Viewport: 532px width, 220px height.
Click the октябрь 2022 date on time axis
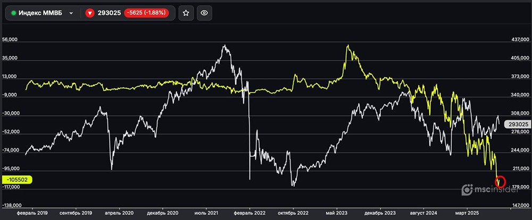(x=294, y=214)
